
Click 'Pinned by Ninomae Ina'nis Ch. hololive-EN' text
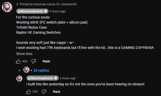[x=48, y=4]
